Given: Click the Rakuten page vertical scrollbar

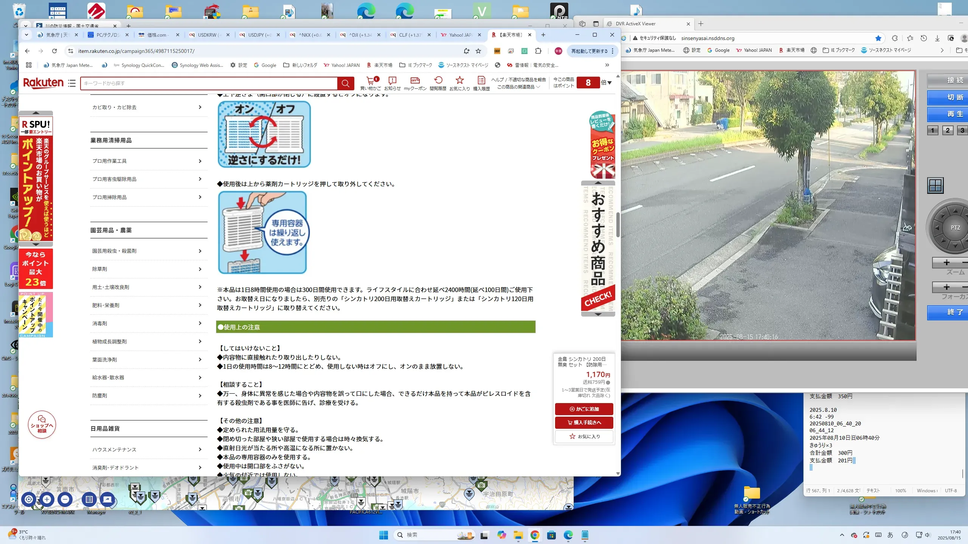Looking at the screenshot, I should 618,225.
